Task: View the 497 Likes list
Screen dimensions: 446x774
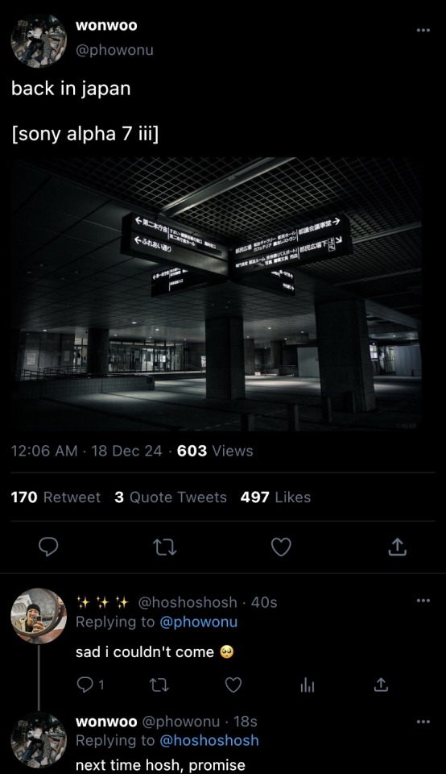Action: tap(275, 497)
